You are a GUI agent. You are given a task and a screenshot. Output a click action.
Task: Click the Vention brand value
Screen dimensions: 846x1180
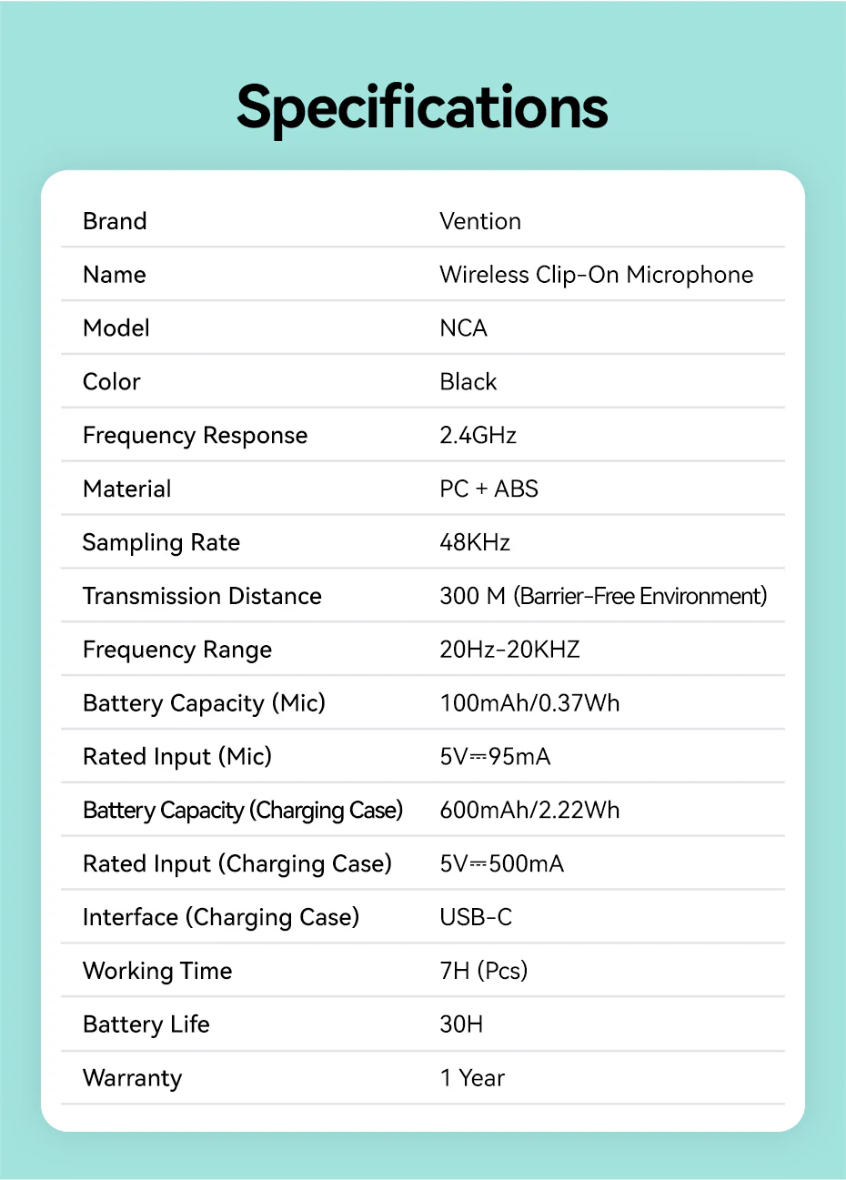(480, 221)
